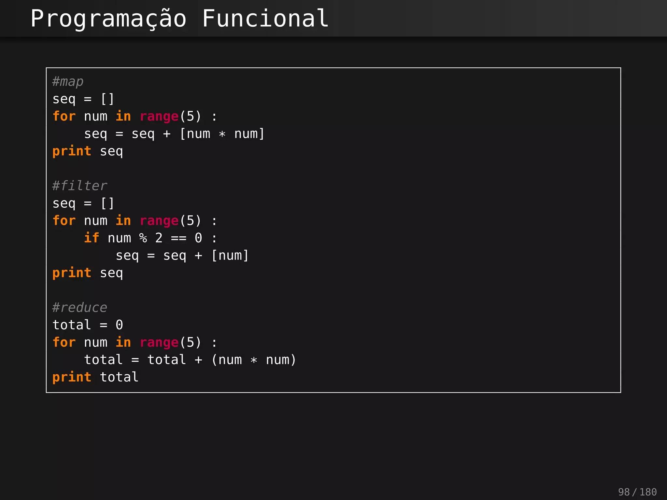Click the 'seq = []' line under #filter

click(83, 203)
